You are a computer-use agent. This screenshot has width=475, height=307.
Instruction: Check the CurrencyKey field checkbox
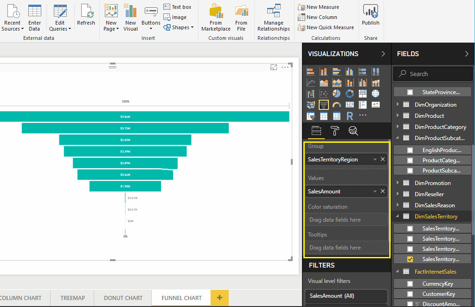tap(410, 284)
